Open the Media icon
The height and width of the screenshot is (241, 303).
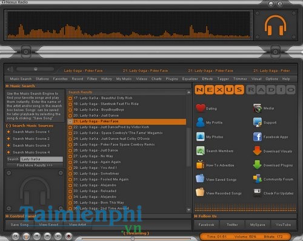point(258,108)
